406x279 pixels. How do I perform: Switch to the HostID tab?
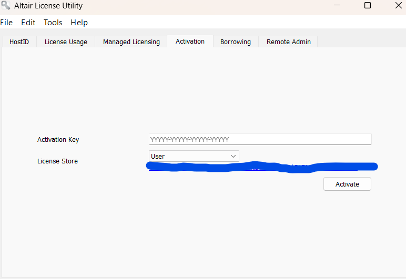point(19,42)
